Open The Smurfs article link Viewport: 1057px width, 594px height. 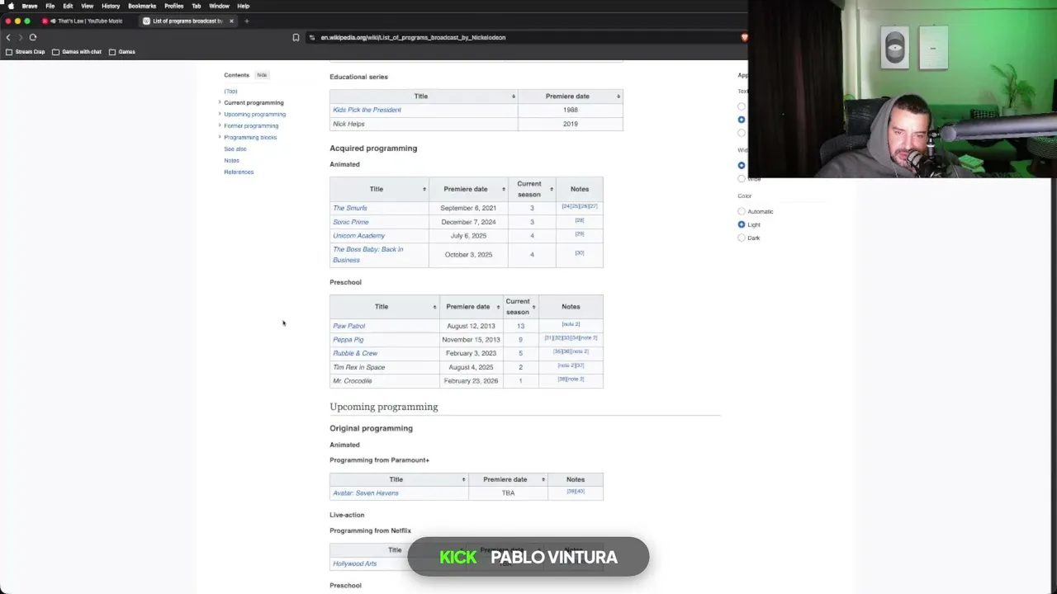350,208
